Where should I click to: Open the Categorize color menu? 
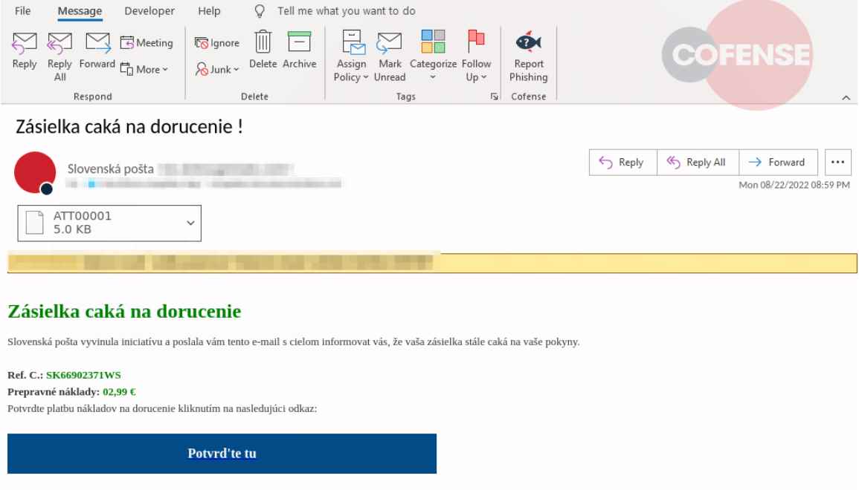(x=433, y=56)
